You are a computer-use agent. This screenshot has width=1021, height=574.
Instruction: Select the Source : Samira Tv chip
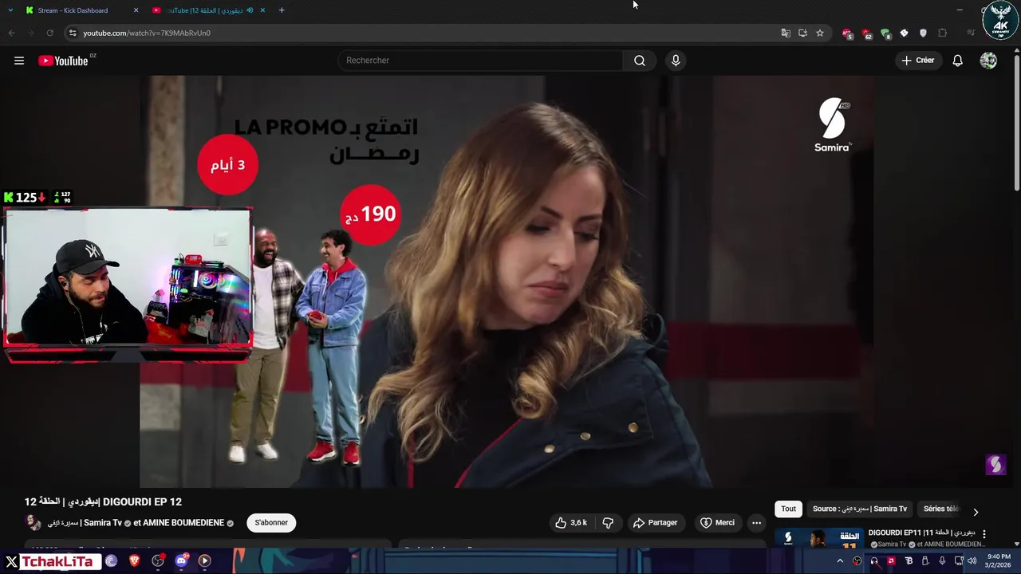(860, 509)
